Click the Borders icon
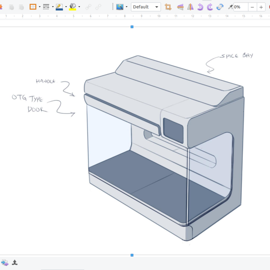Viewport: 270px width, 270px height. [33, 7]
